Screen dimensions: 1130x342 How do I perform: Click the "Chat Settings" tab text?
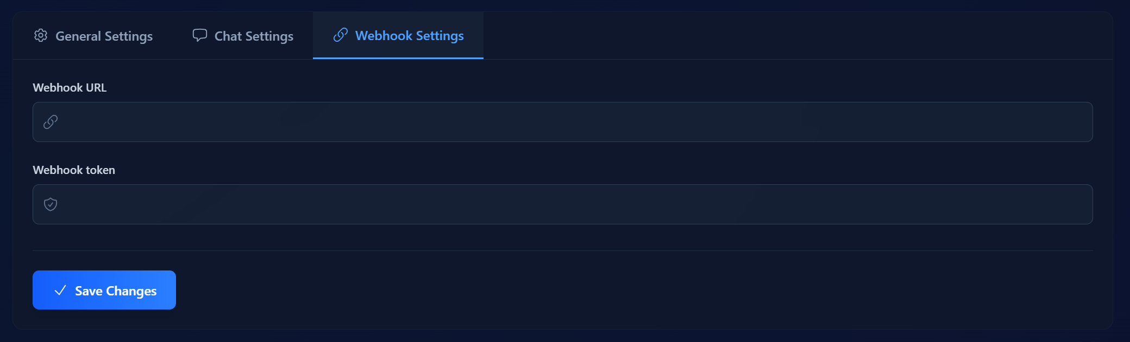pos(254,36)
